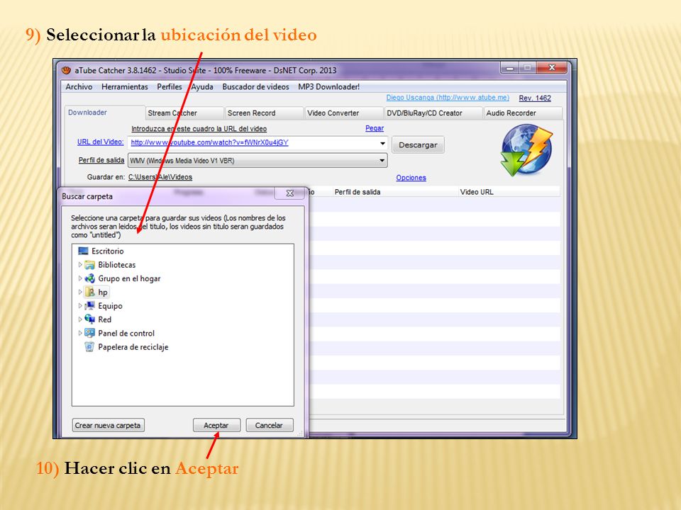681x510 pixels.
Task: Click the URL del Video label link
Action: click(100, 142)
